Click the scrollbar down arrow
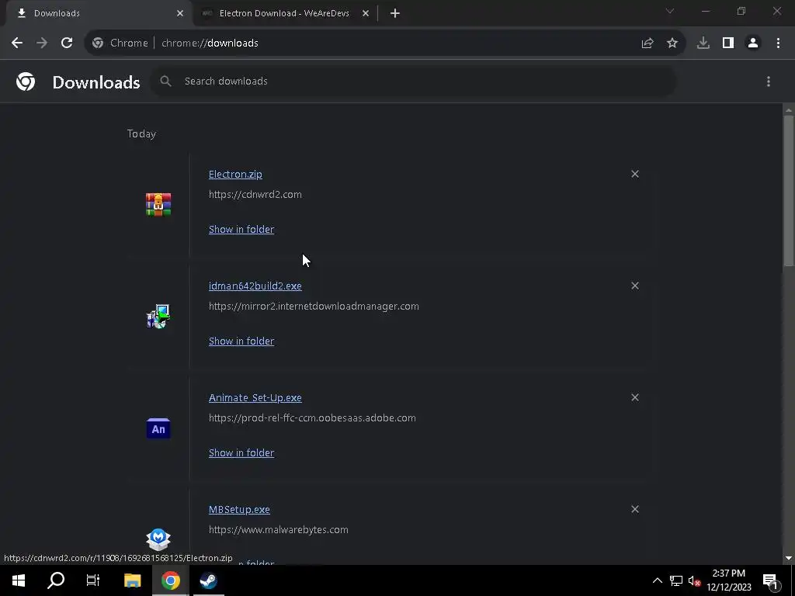795x596 pixels. [x=789, y=558]
